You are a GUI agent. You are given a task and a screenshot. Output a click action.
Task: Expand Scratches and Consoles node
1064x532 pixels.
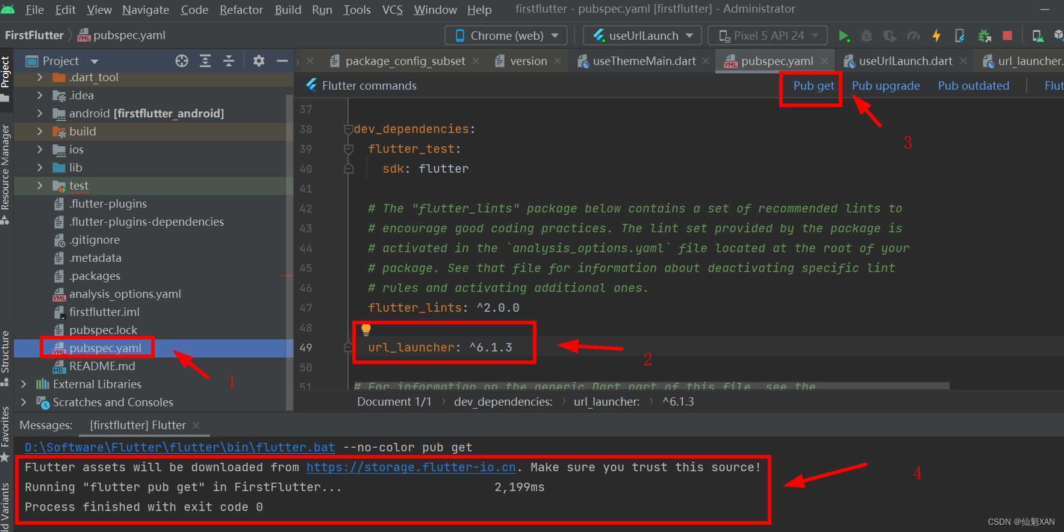tap(23, 402)
